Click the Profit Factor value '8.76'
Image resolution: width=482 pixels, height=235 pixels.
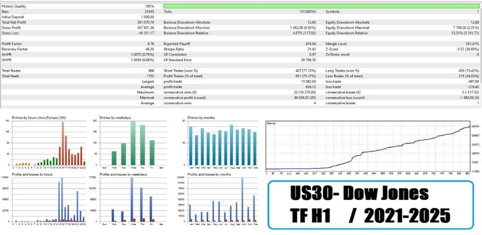tap(151, 44)
